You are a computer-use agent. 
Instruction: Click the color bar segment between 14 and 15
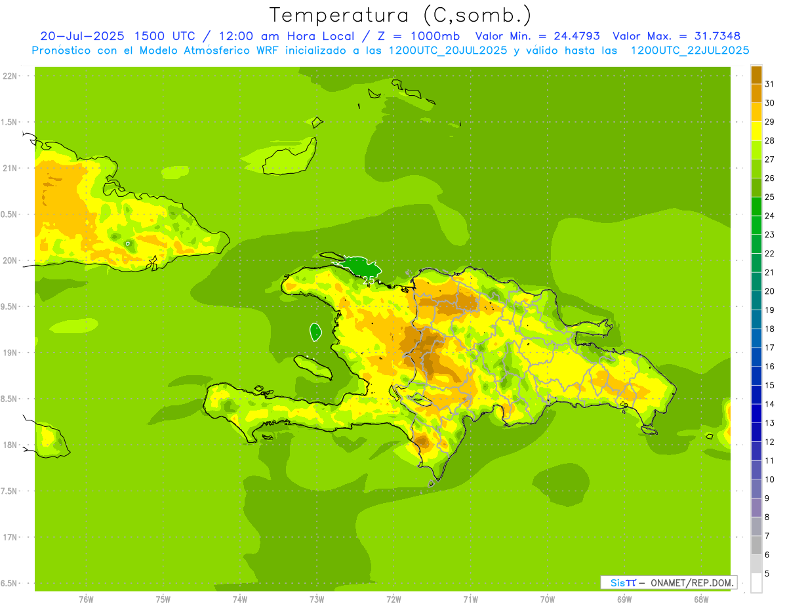point(756,395)
